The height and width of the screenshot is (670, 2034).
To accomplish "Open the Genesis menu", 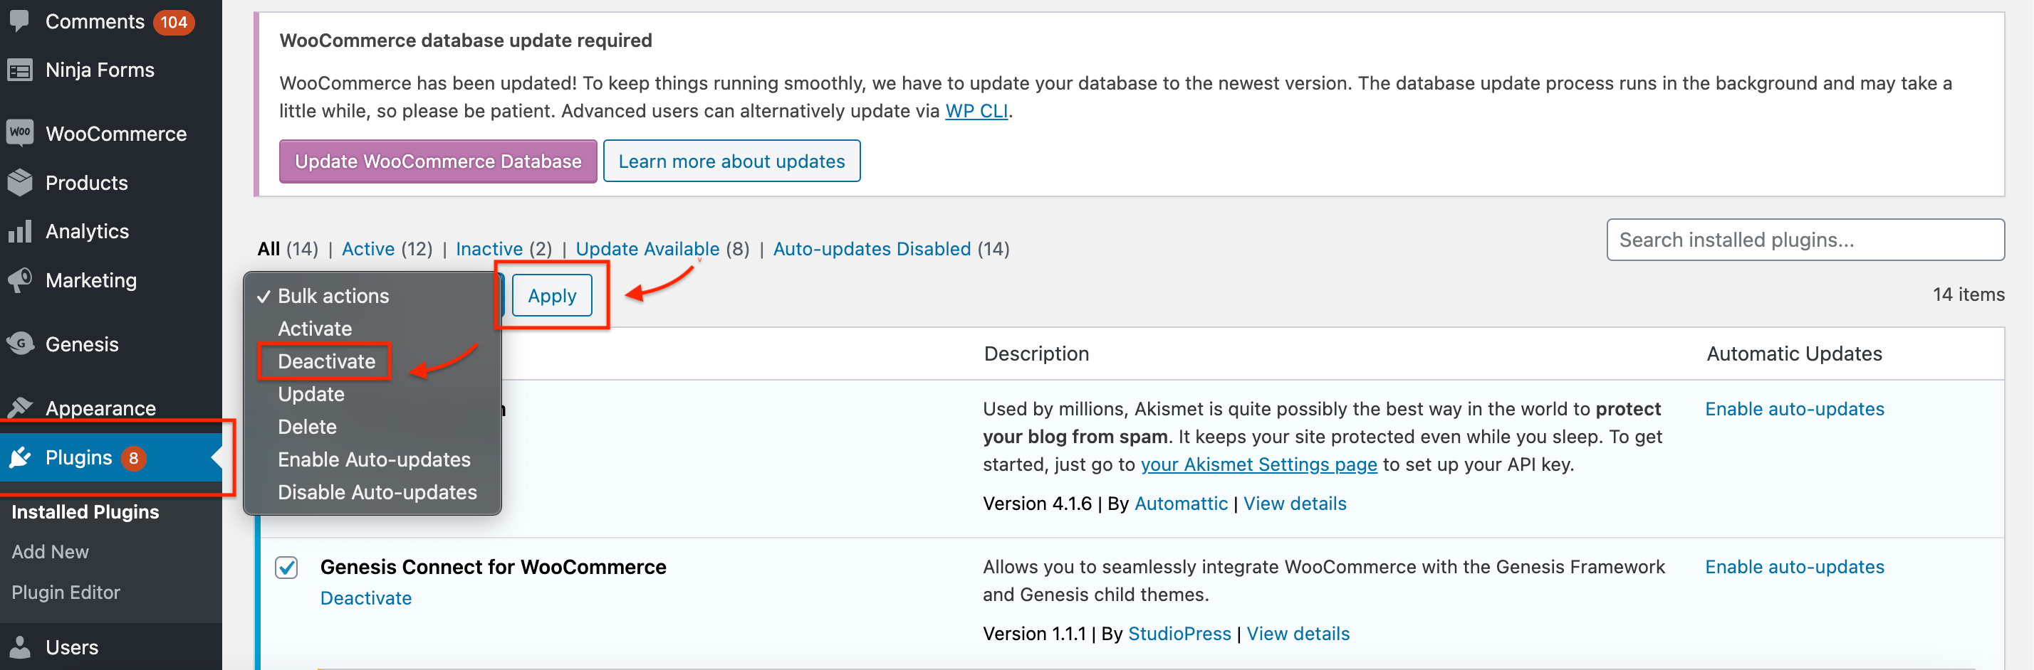I will [x=84, y=344].
